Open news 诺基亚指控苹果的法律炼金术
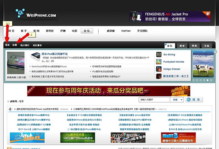The image size is (219, 149). pos(106,77)
